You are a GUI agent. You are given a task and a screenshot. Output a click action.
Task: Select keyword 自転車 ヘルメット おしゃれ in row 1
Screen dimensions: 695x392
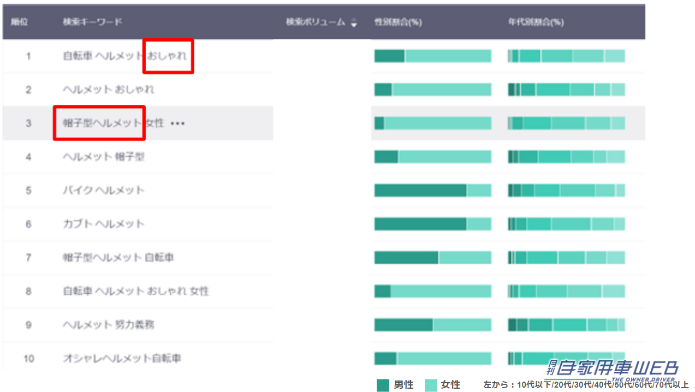point(124,56)
